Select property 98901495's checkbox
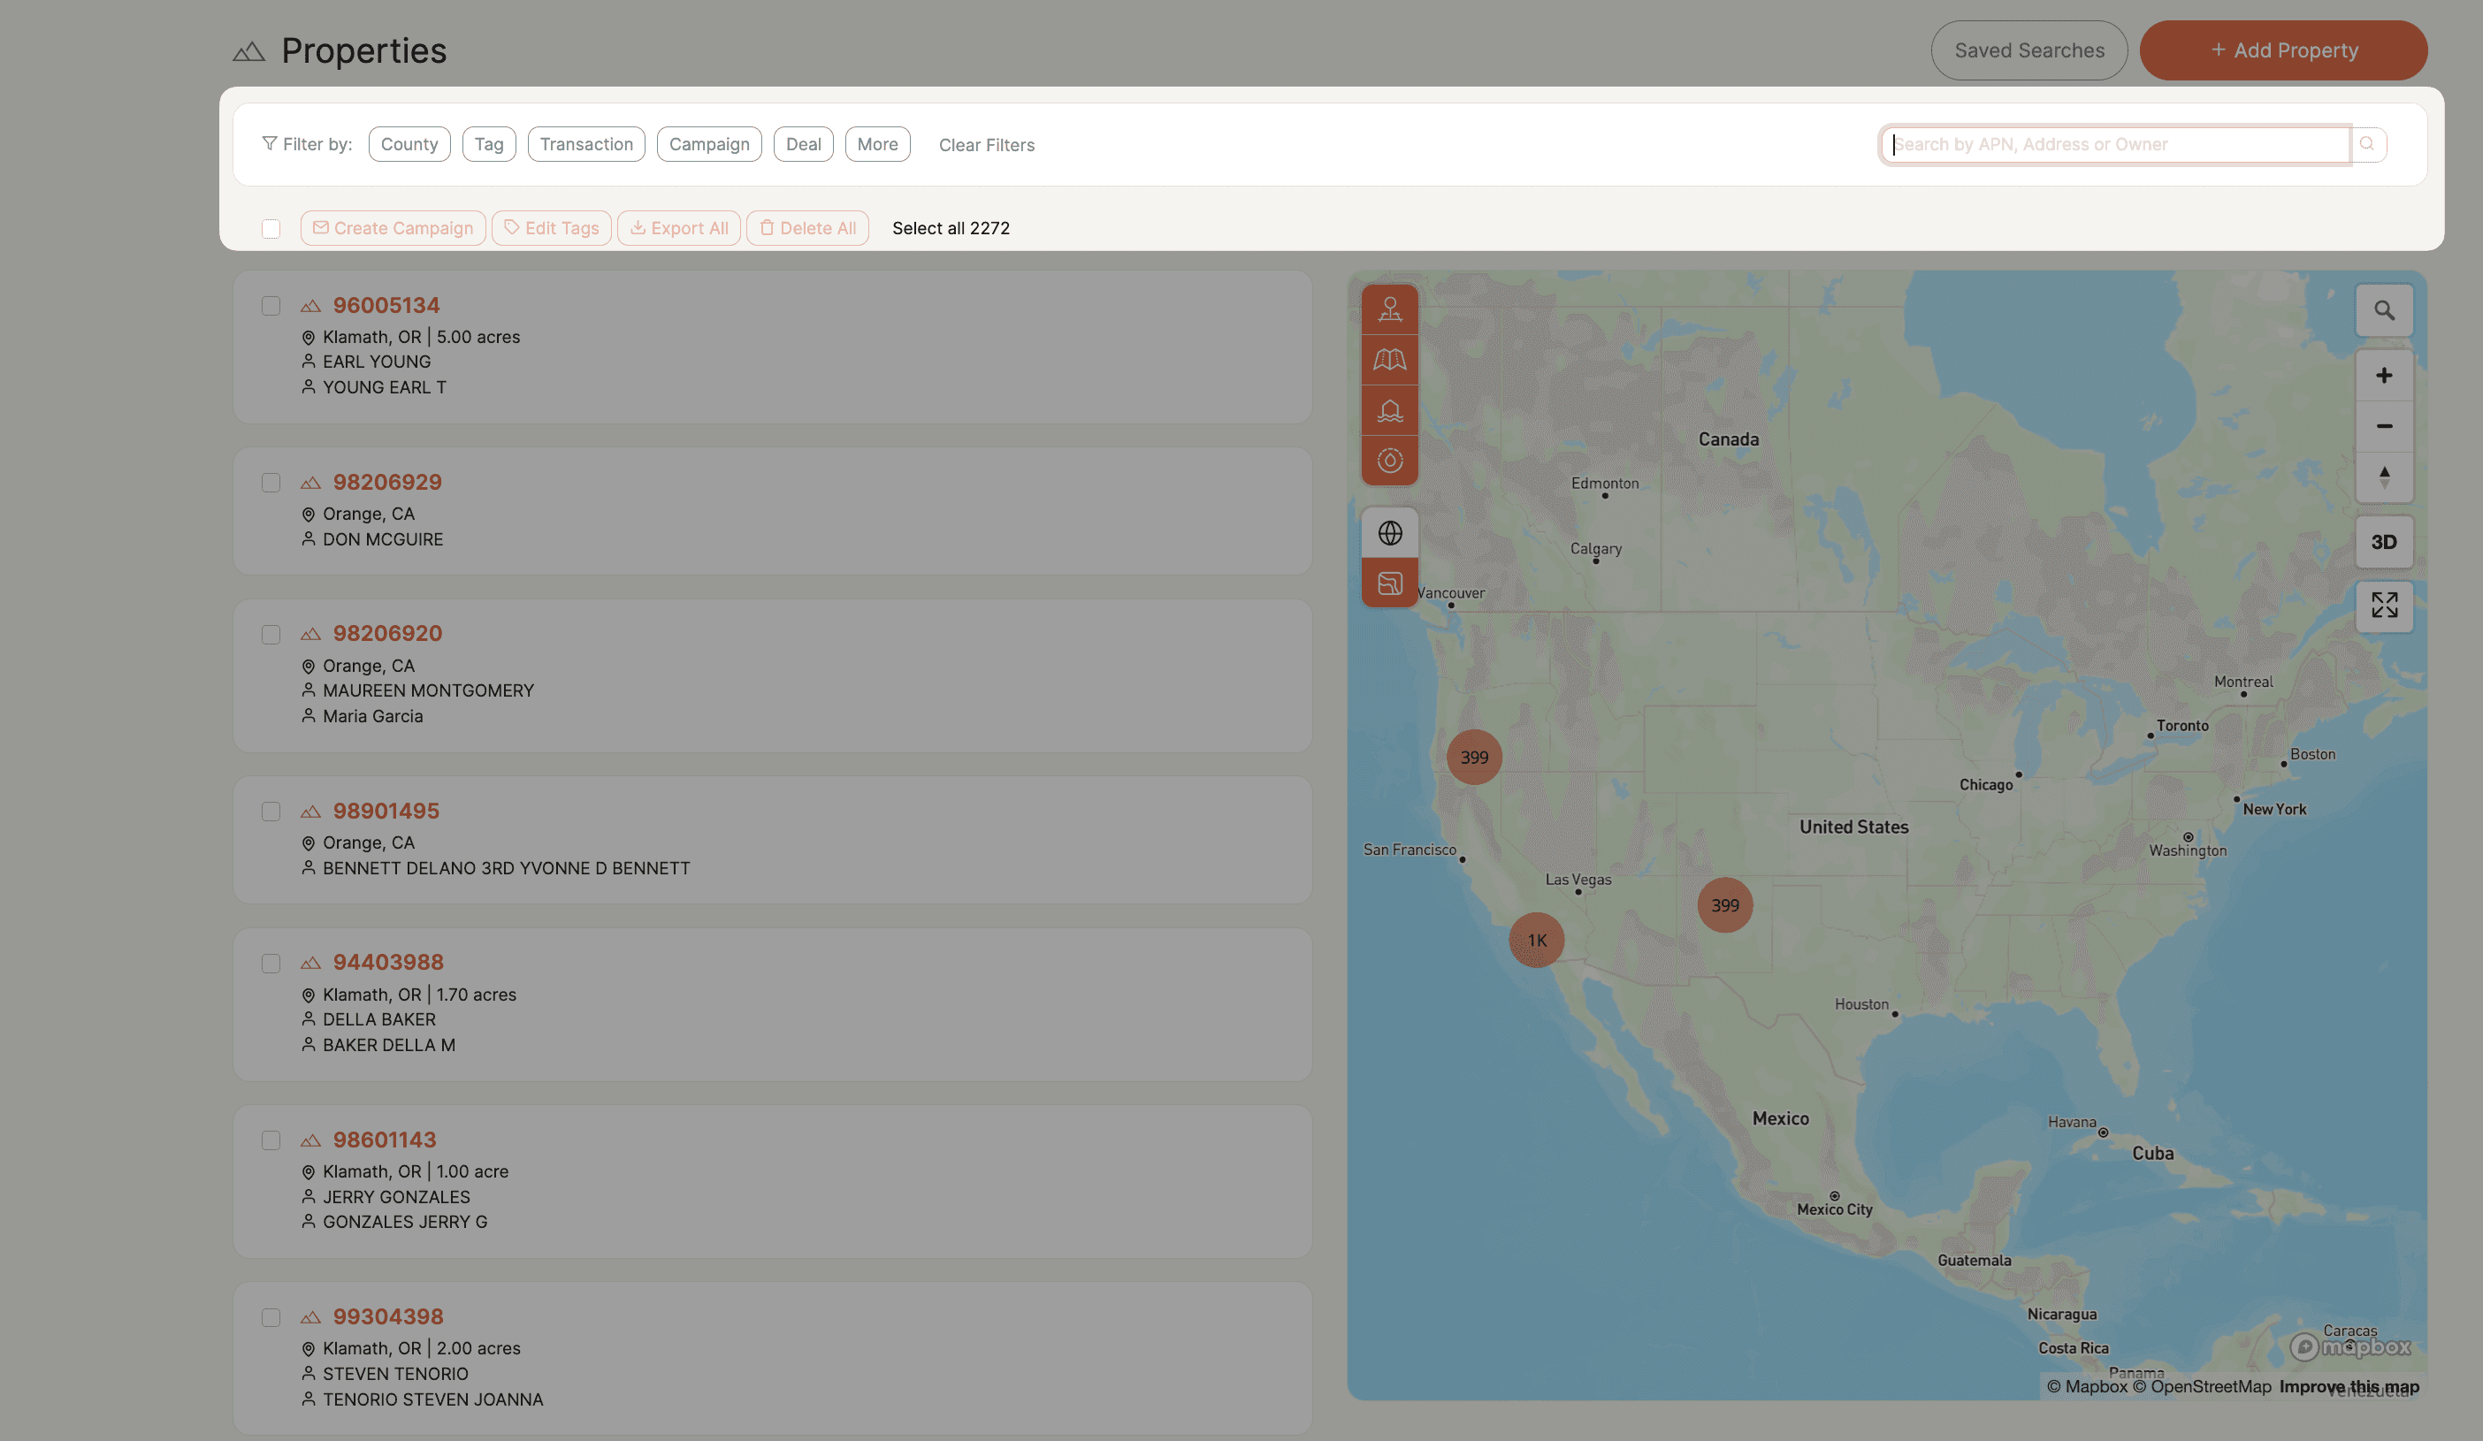This screenshot has width=2483, height=1441. (x=271, y=812)
